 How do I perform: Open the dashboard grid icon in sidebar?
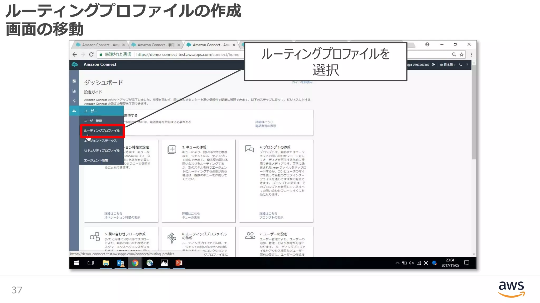click(x=74, y=81)
